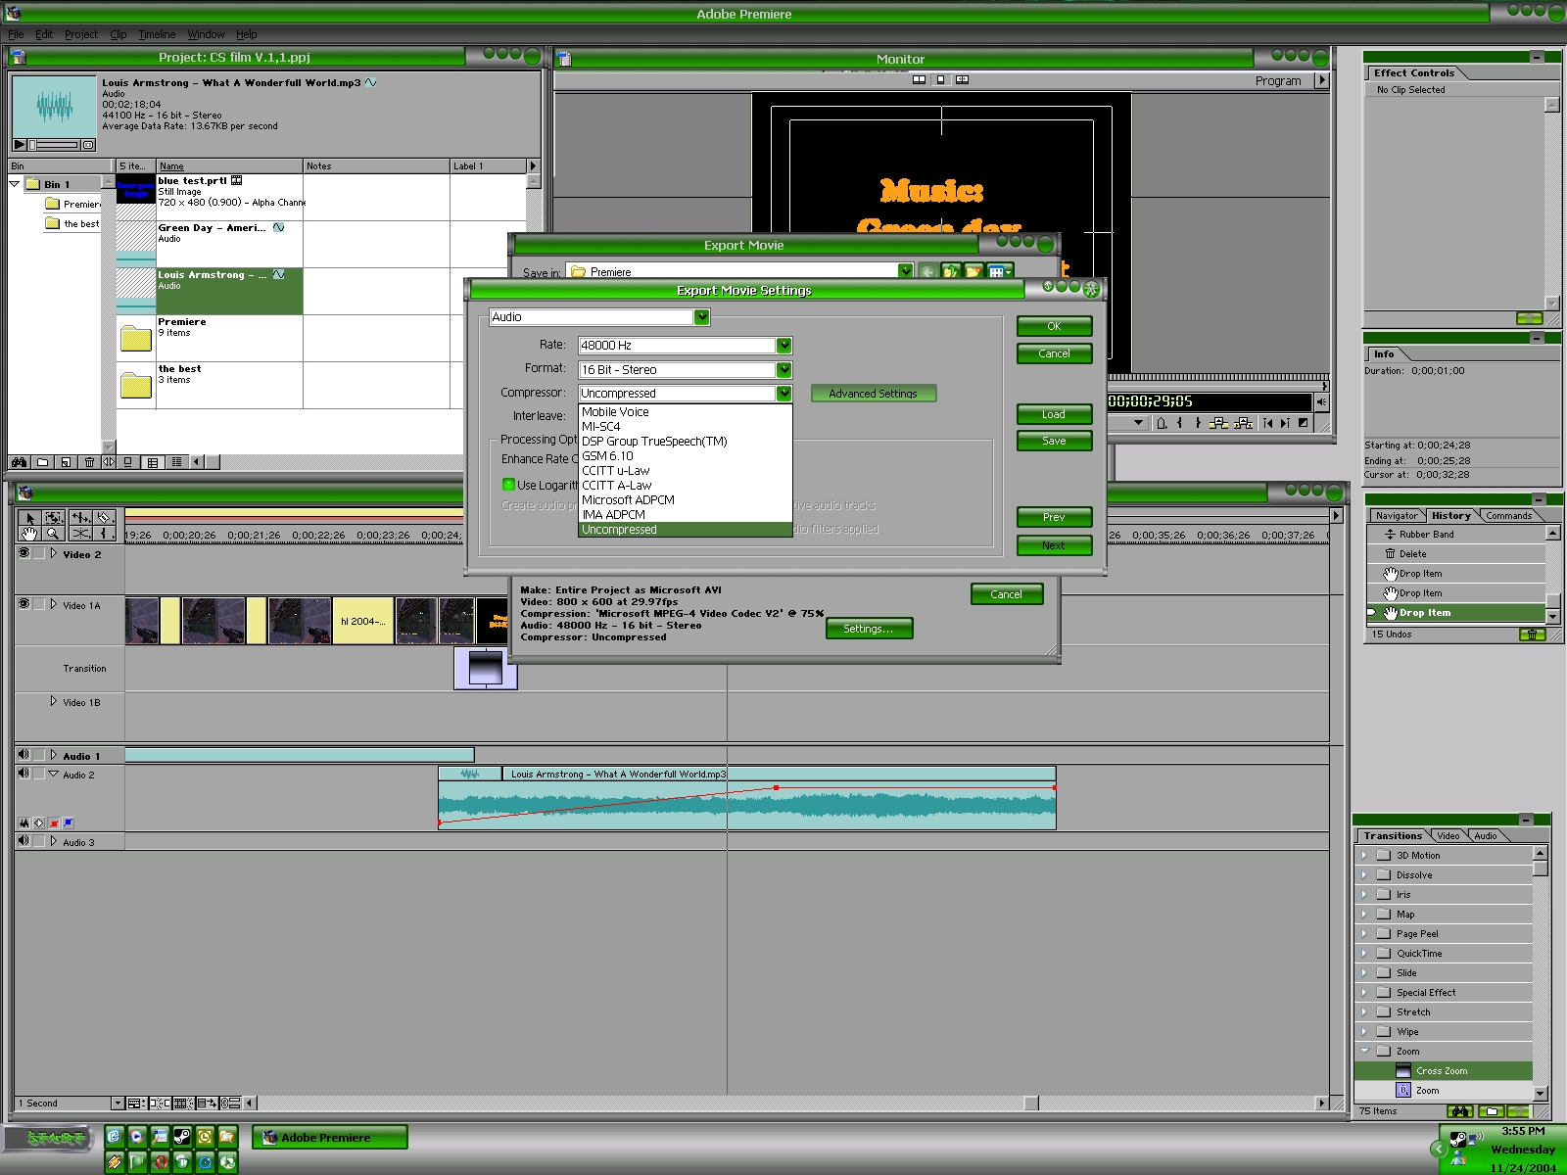This screenshot has height=1175, width=1567.
Task: Mute the Audio 3 track speaker
Action: coord(24,841)
